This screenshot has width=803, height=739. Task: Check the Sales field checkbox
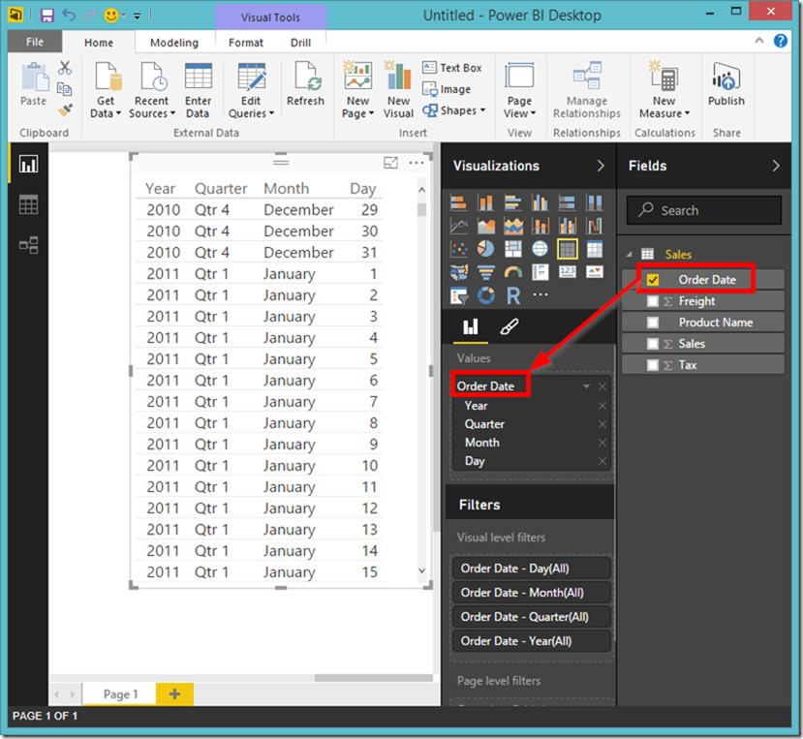pyautogui.click(x=653, y=343)
